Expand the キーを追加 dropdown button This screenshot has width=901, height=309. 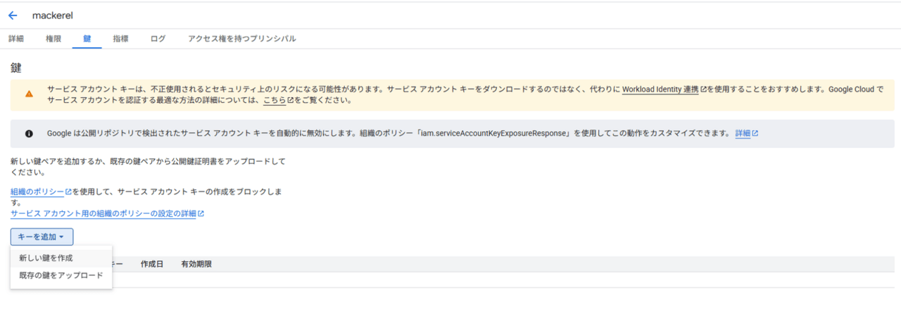coord(42,237)
